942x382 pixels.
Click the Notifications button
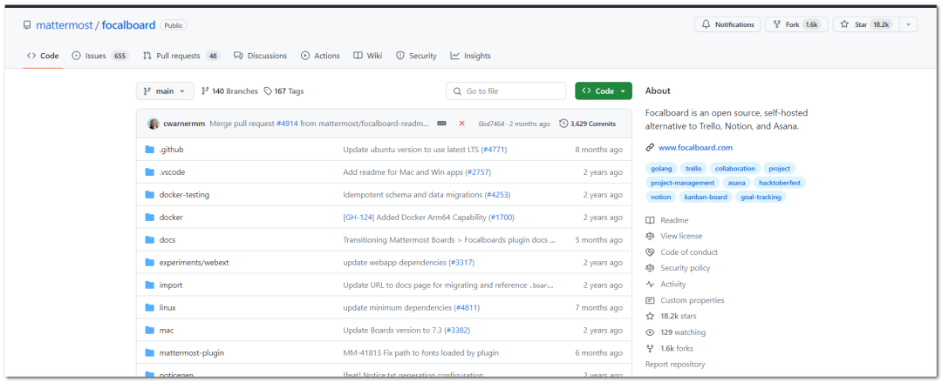click(x=727, y=24)
